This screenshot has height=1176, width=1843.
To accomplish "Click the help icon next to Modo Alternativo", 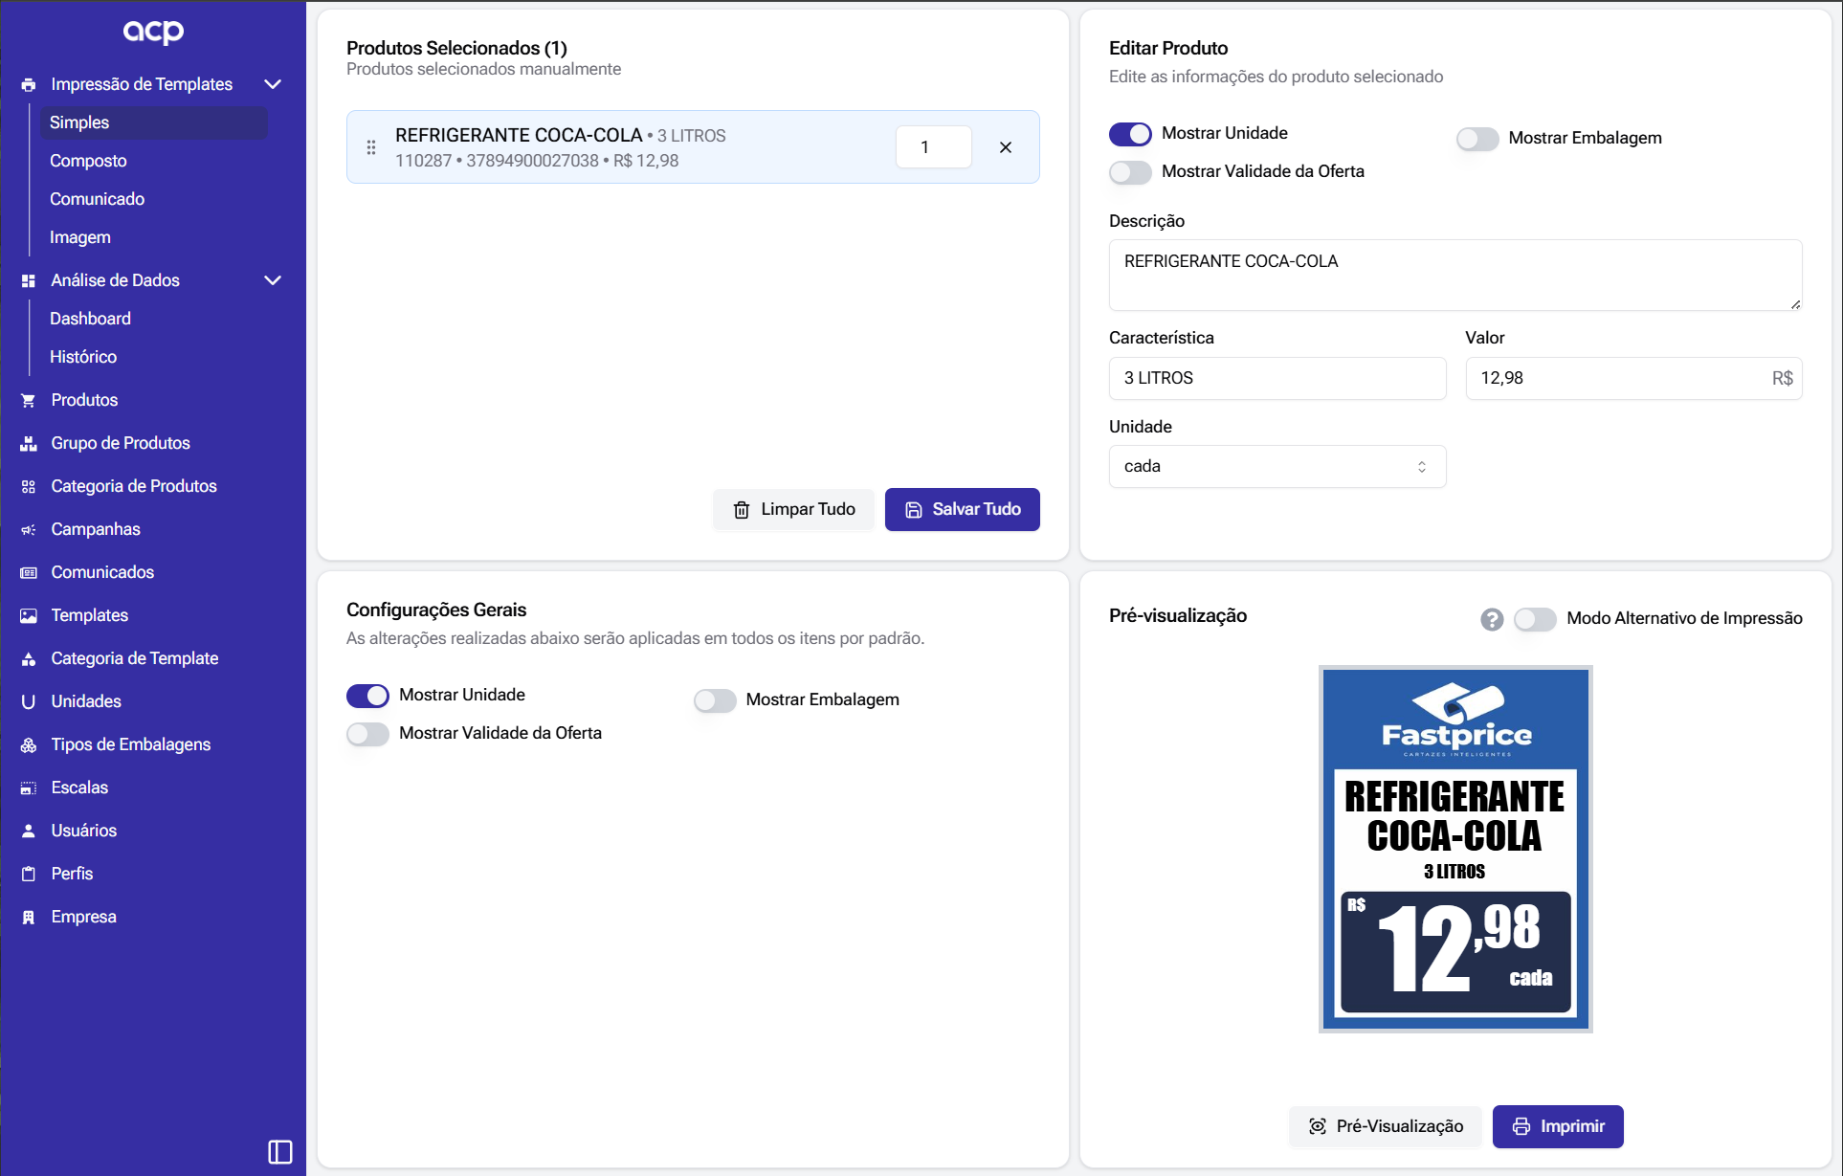I will coord(1492,619).
